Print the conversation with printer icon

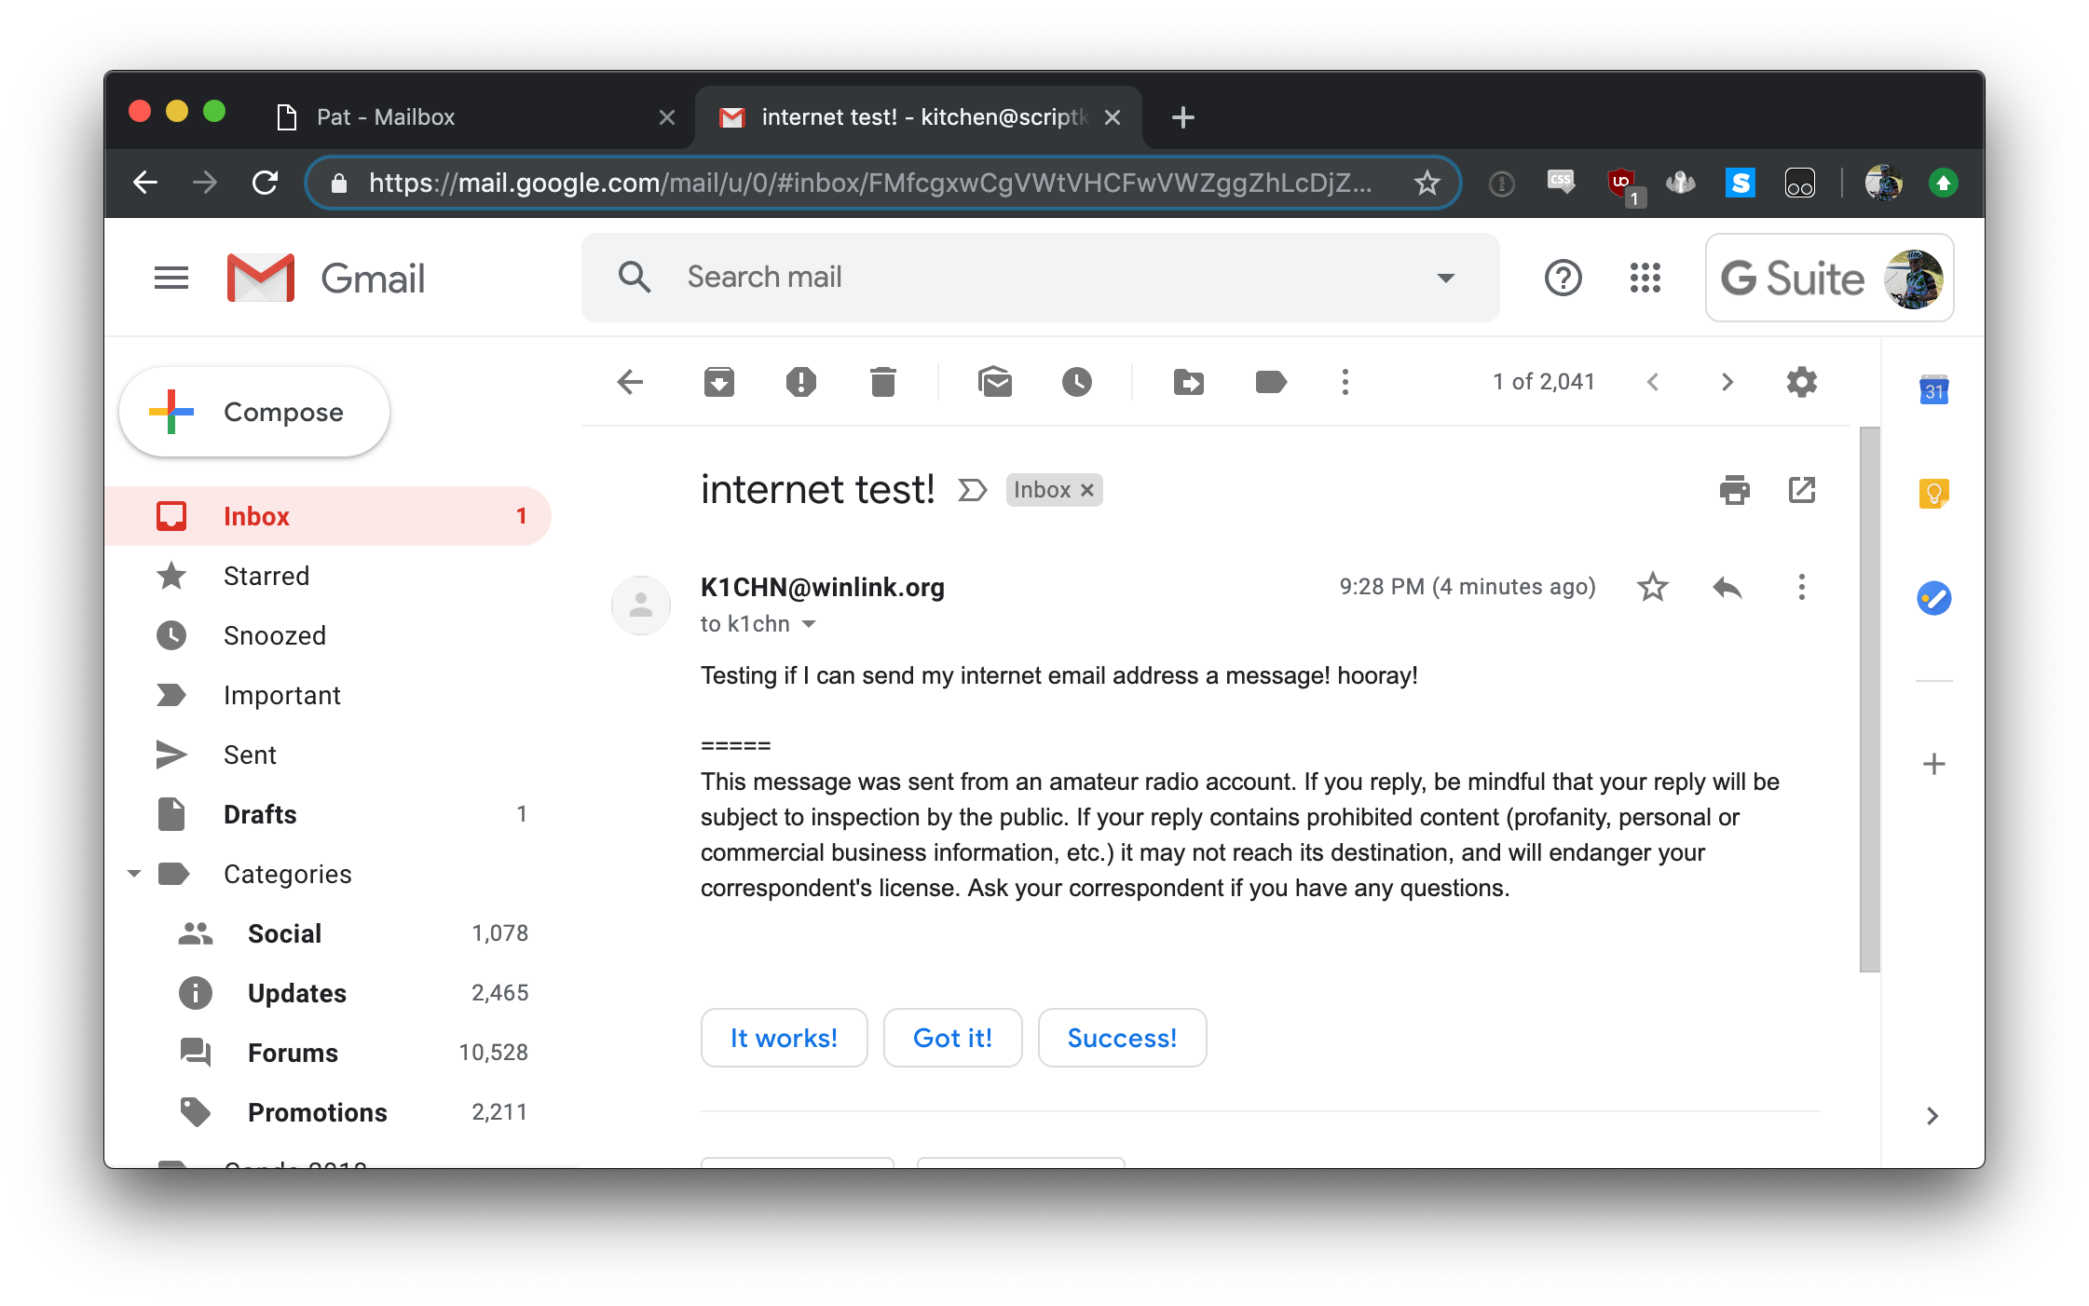[1734, 490]
